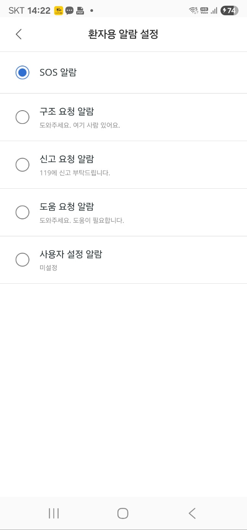Select the 구조 요청 알람 radio button
247x530 pixels.
[22, 117]
